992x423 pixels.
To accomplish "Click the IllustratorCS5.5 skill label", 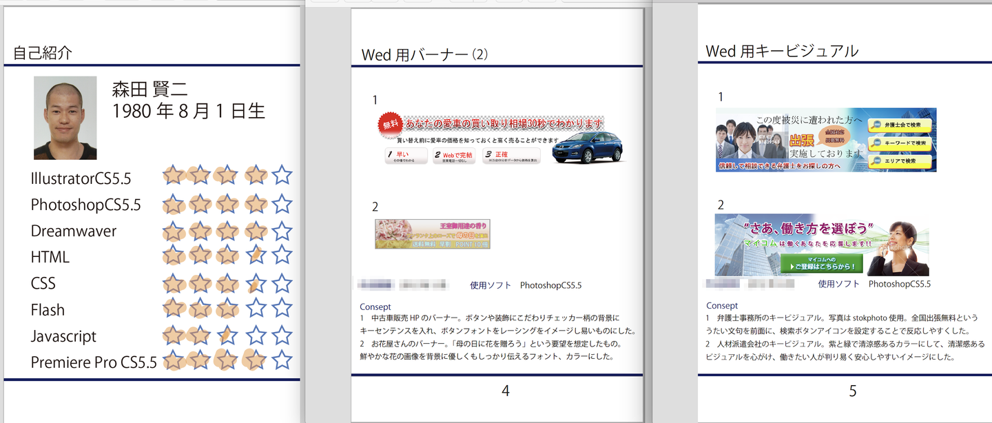I will 81,179.
